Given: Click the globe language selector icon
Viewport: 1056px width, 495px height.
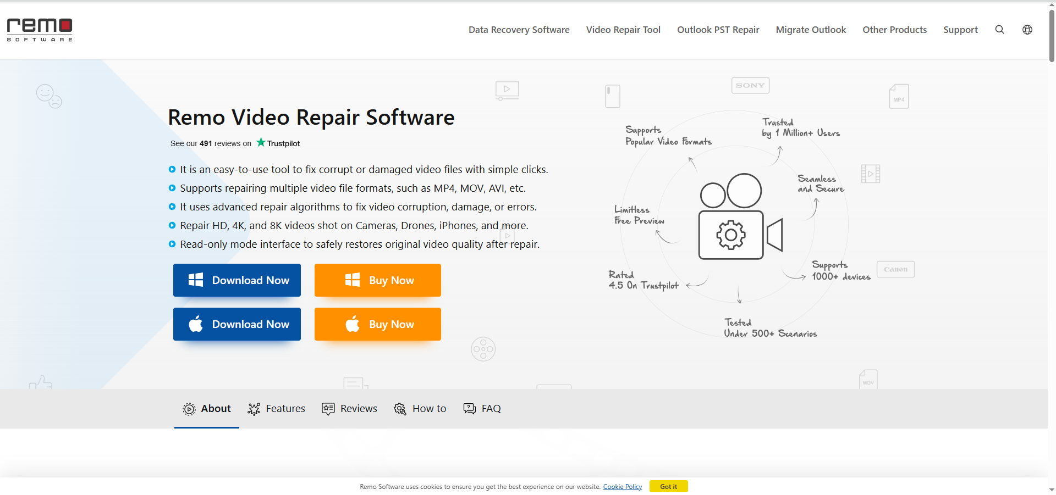Looking at the screenshot, I should pos(1027,30).
